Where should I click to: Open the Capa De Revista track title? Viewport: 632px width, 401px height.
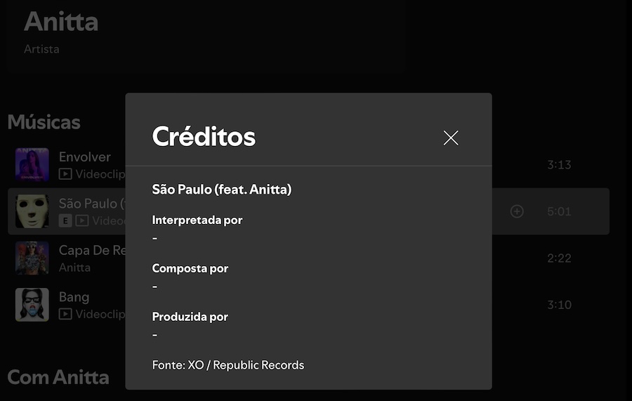tap(92, 250)
